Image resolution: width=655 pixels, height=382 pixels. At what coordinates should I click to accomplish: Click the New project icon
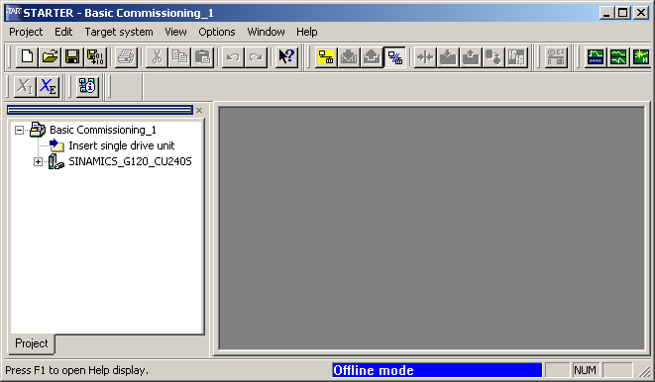(x=27, y=56)
